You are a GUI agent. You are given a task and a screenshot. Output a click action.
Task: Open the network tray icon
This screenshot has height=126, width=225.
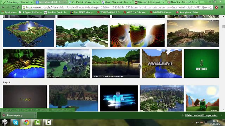[206, 123]
